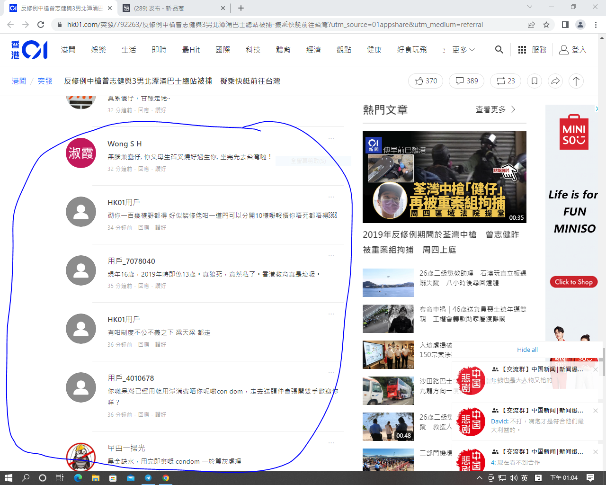Open the site search magnifier icon
606x485 pixels.
499,49
